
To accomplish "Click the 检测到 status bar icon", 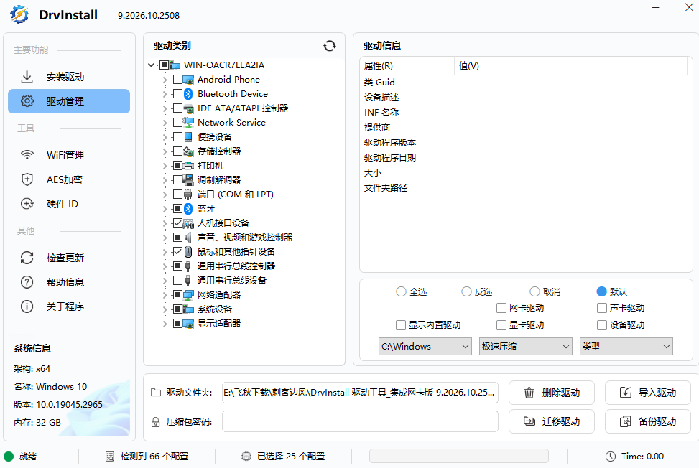I will [x=110, y=457].
